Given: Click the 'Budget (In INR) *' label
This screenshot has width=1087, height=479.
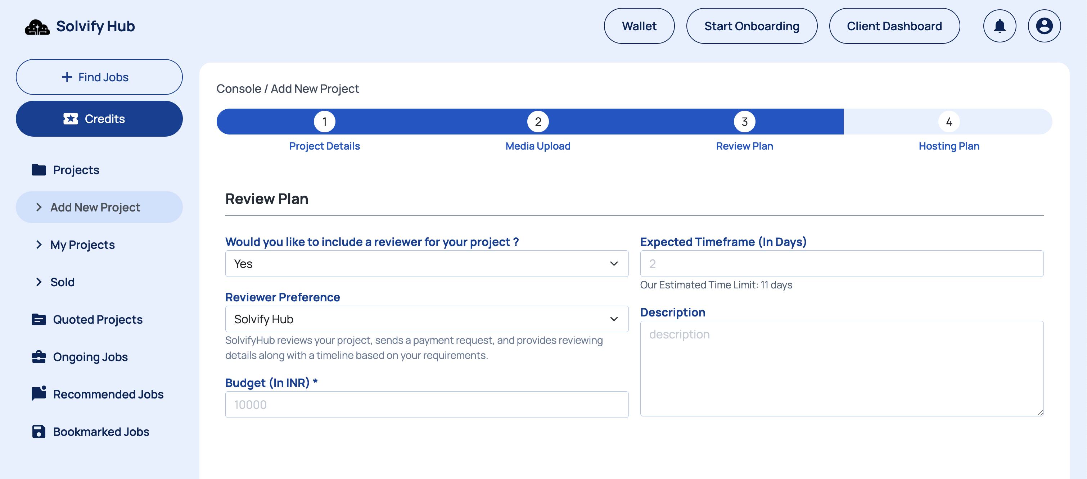Looking at the screenshot, I should tap(271, 383).
